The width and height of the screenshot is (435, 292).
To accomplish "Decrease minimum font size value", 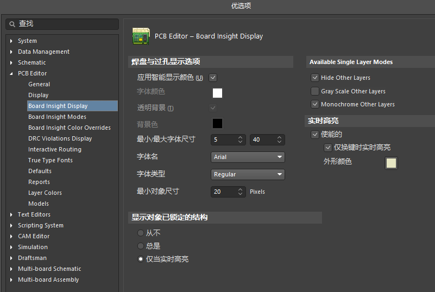I will tap(240, 142).
